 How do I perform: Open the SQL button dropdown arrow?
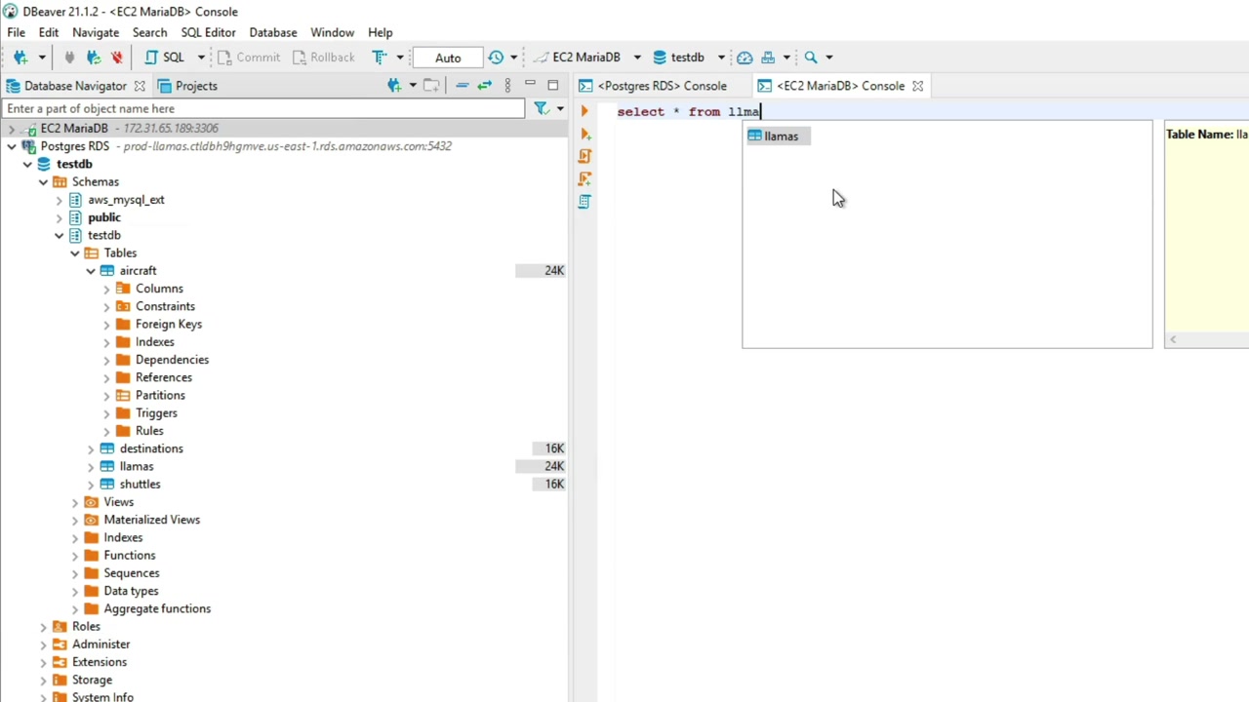pyautogui.click(x=201, y=58)
